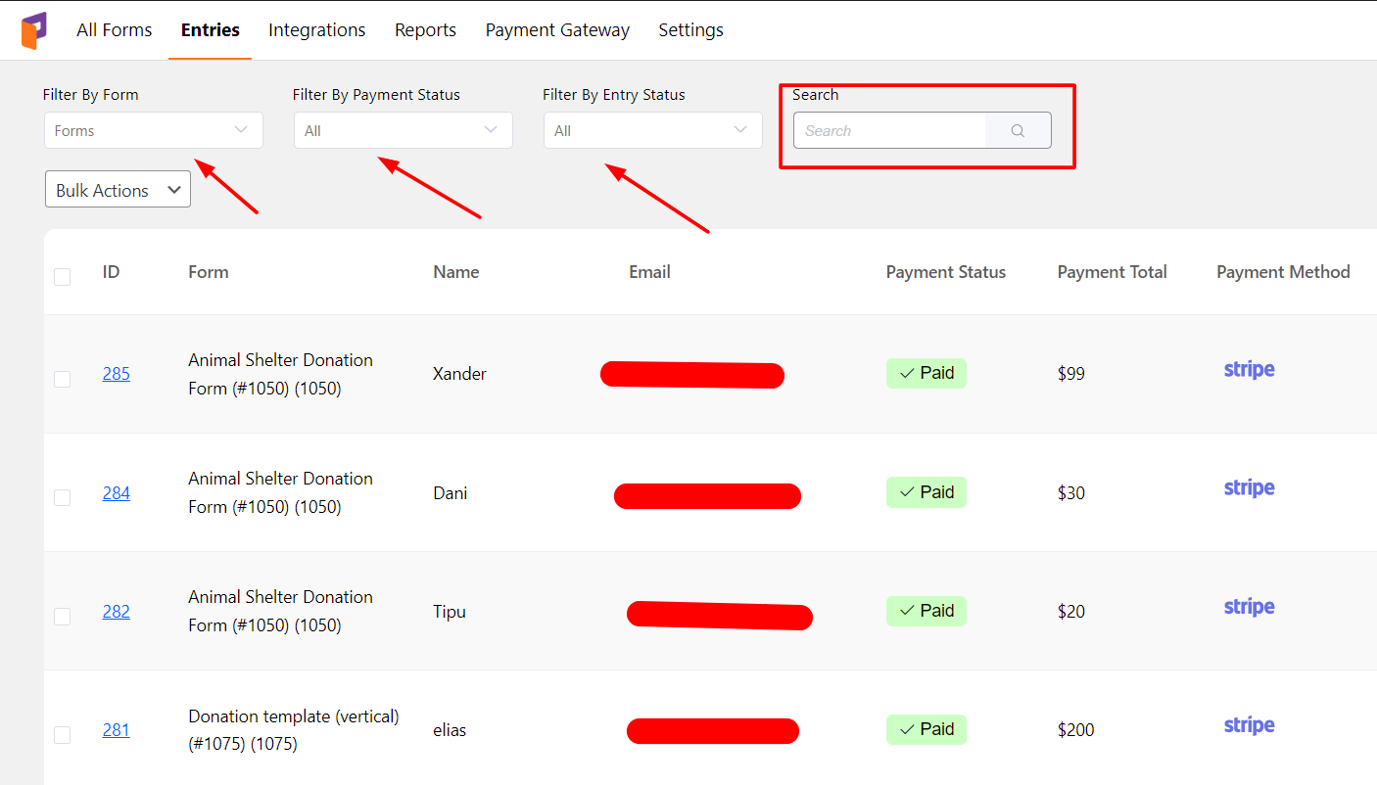Click inside the Search input field
This screenshot has height=785, width=1377.
coord(888,129)
